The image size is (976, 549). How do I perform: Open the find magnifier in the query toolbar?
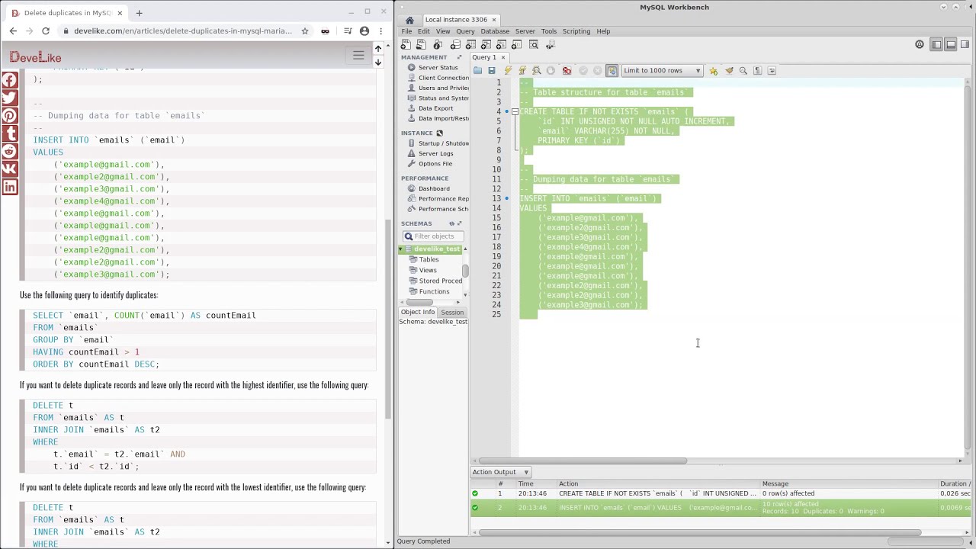(743, 71)
